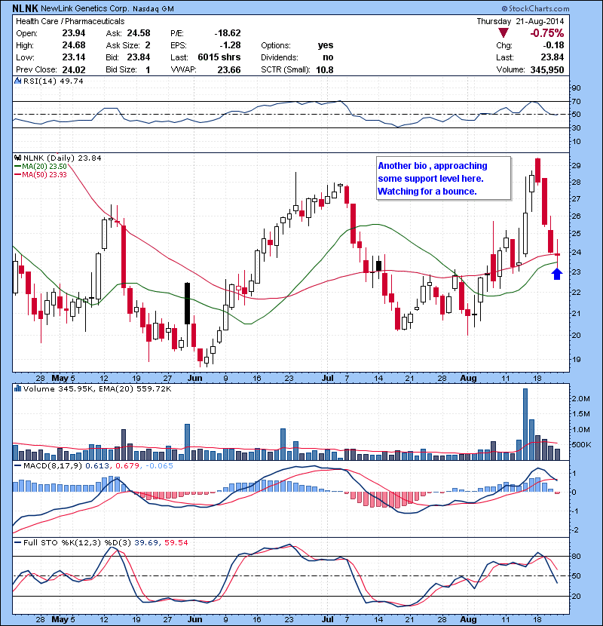Click the Chg value -0.18
This screenshot has width=603, height=626.
(x=553, y=45)
